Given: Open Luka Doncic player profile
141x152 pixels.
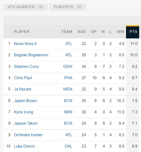Looking at the screenshot, I should click(x=24, y=146).
